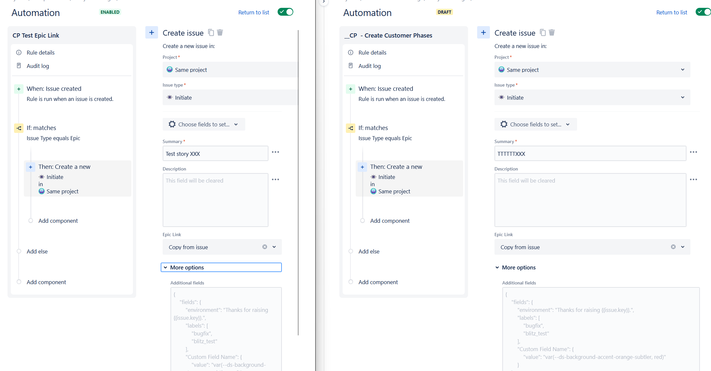This screenshot has width=711, height=371.
Task: Open Summary field ellipsis options in right panel
Action: [694, 152]
